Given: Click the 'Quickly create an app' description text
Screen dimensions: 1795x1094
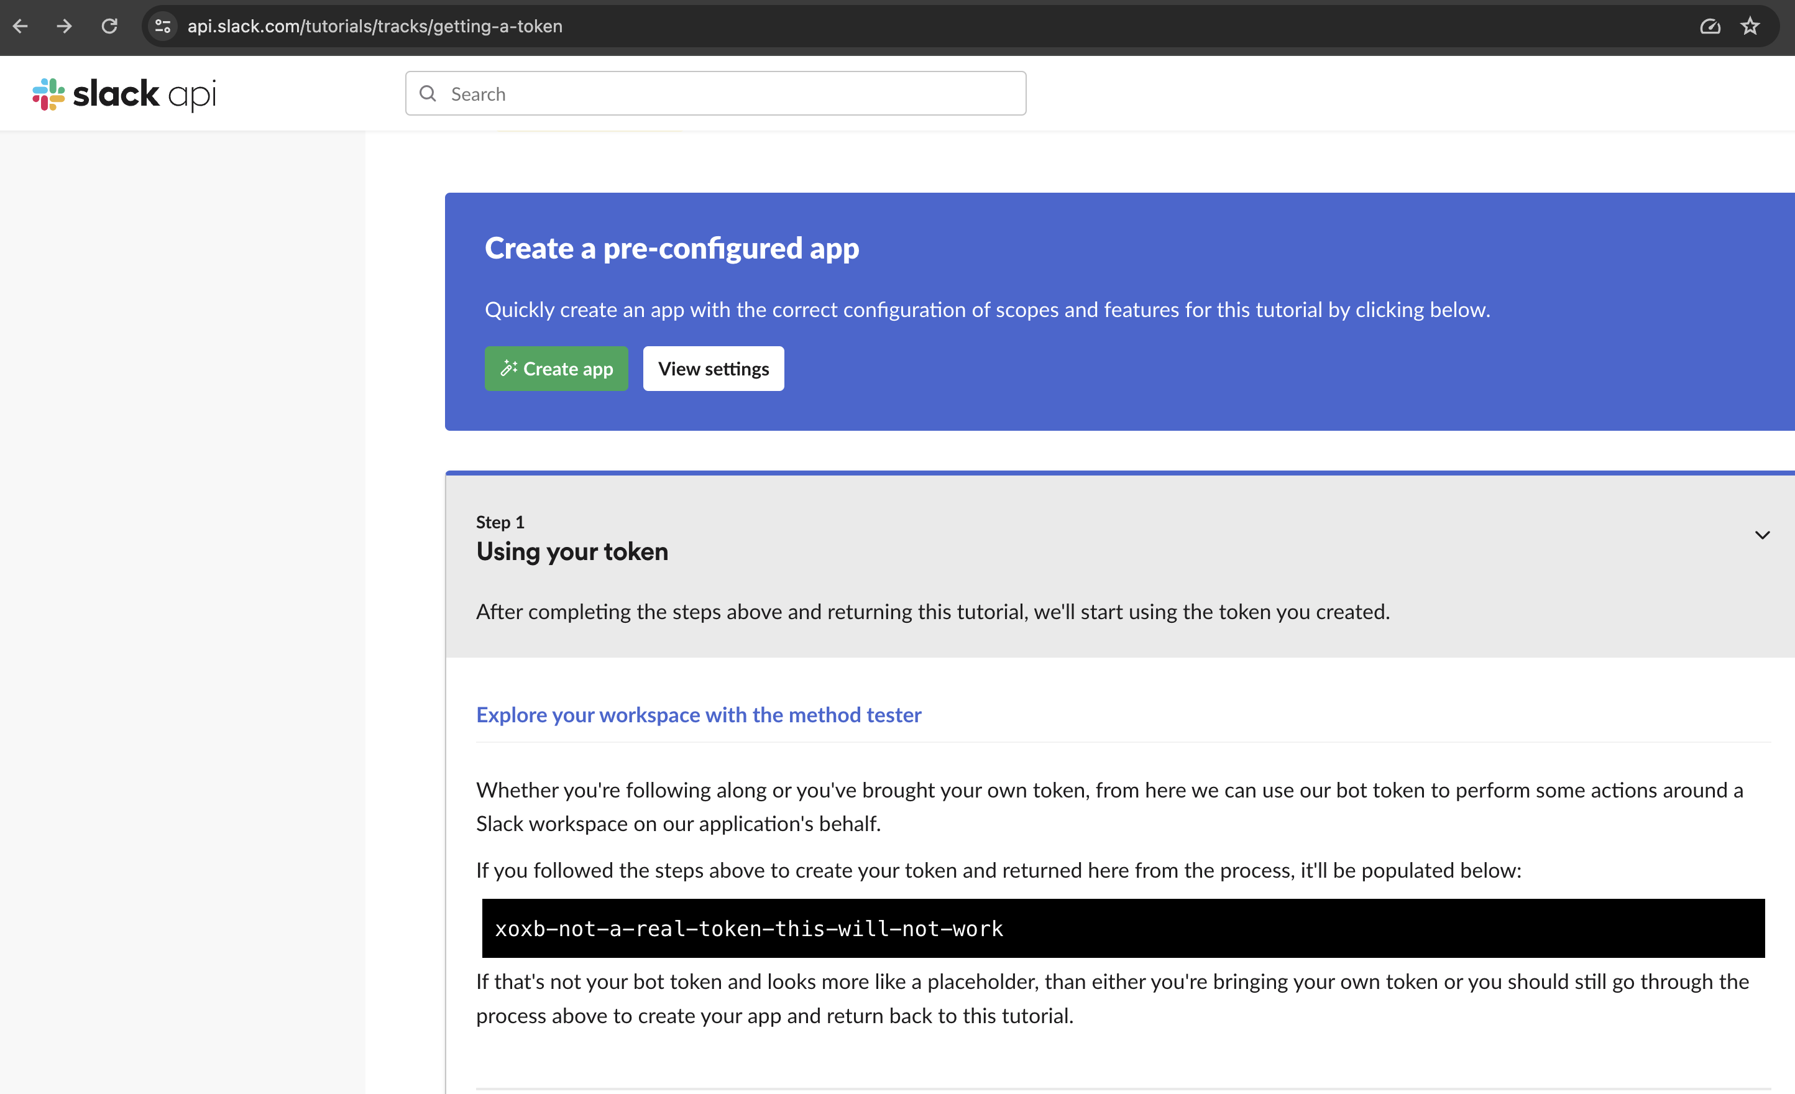Looking at the screenshot, I should [x=988, y=310].
